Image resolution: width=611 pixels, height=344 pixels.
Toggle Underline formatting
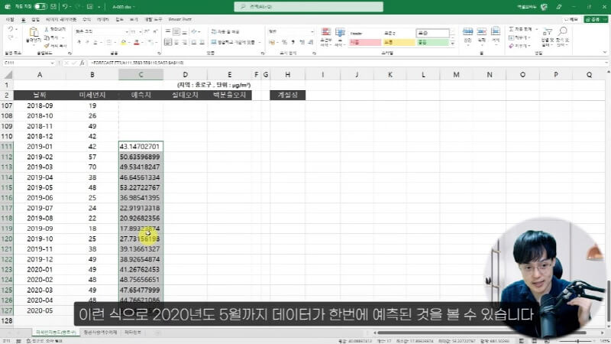coord(95,42)
